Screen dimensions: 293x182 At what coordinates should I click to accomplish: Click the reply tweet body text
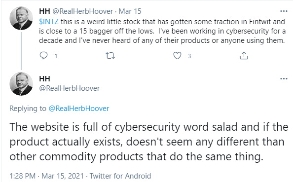(149, 142)
